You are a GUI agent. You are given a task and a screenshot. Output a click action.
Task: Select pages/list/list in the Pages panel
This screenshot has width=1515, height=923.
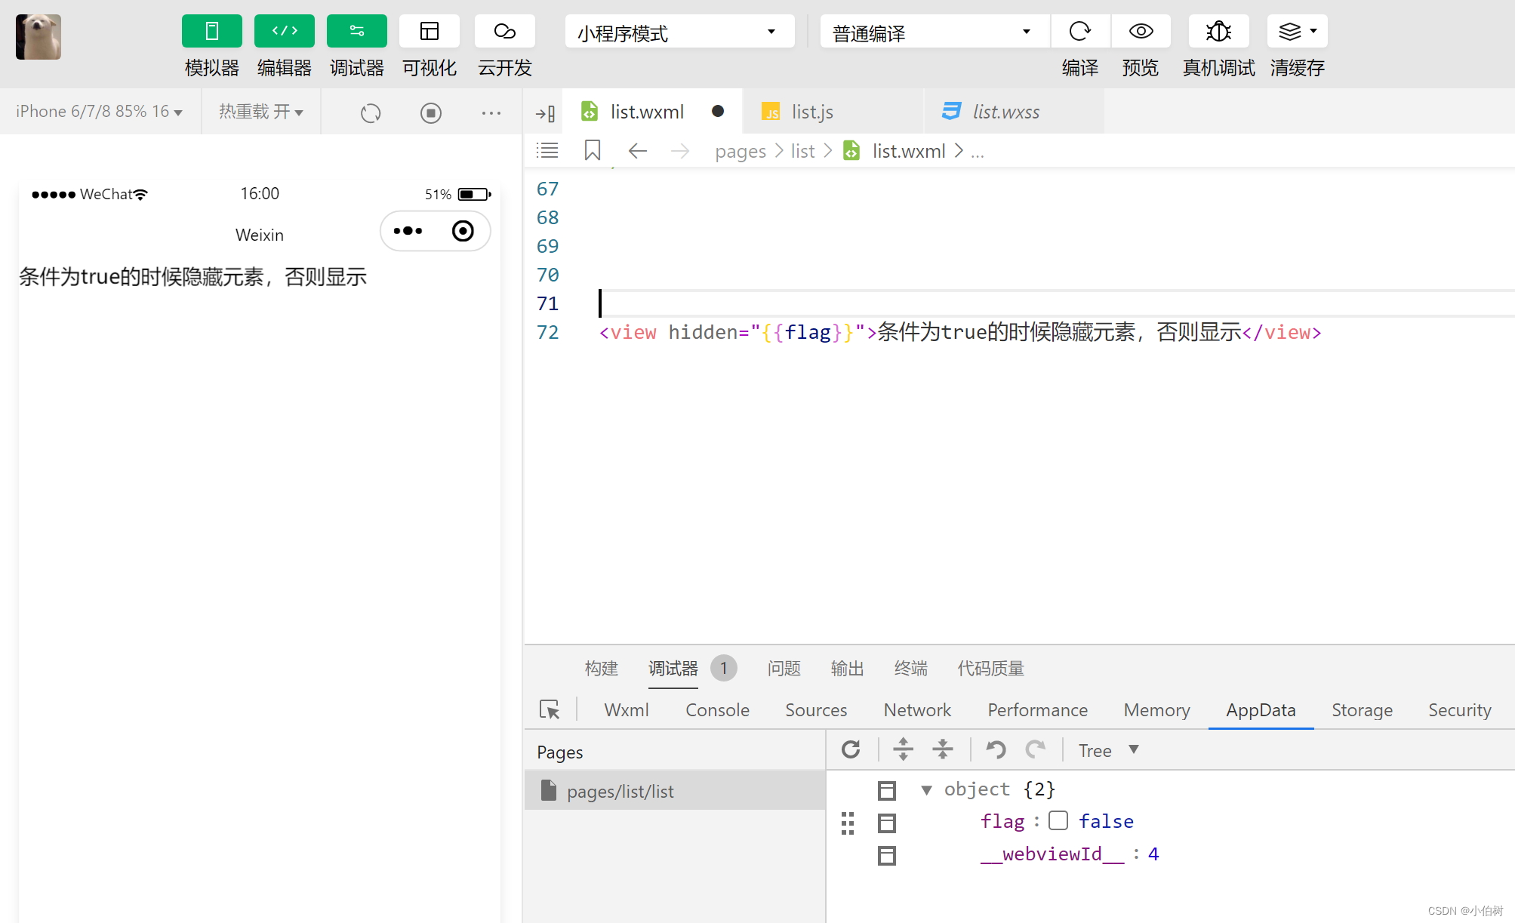tap(620, 790)
